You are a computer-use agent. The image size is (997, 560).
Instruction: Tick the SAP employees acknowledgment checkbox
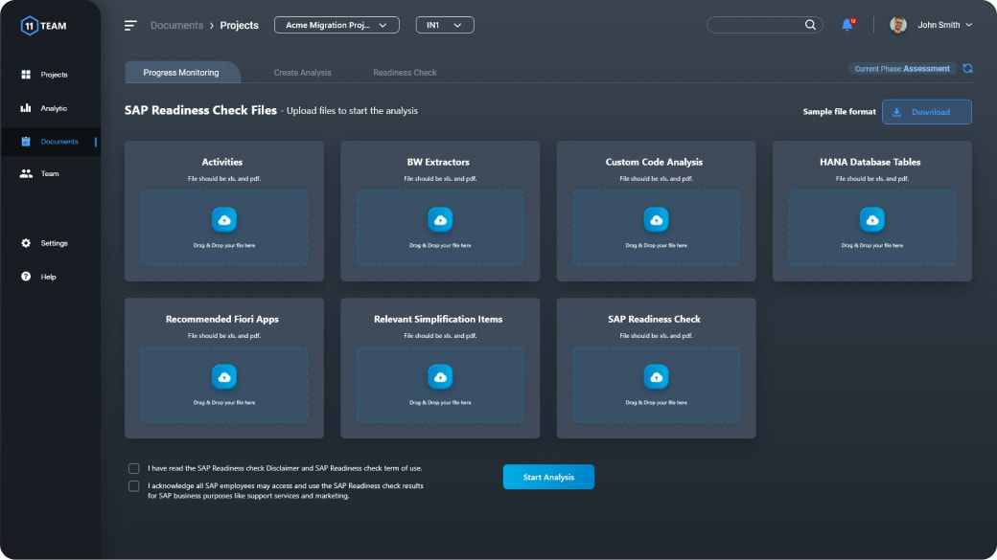[133, 486]
